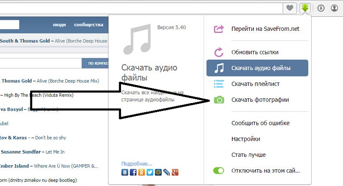This screenshot has width=343, height=186.
Task: Open 'Настройки' in extension menu
Action: [246, 139]
